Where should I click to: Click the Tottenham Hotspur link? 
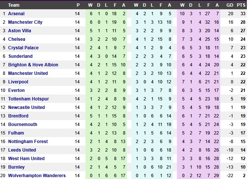[29, 99]
